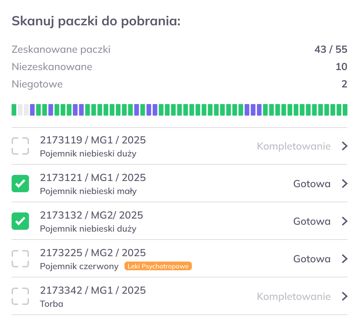
Task: Click 'Kompletowanie' status on the Torba row
Action: click(293, 296)
